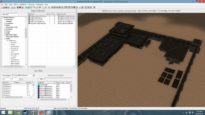Open the Help menu
205x115 pixels.
point(46,4)
